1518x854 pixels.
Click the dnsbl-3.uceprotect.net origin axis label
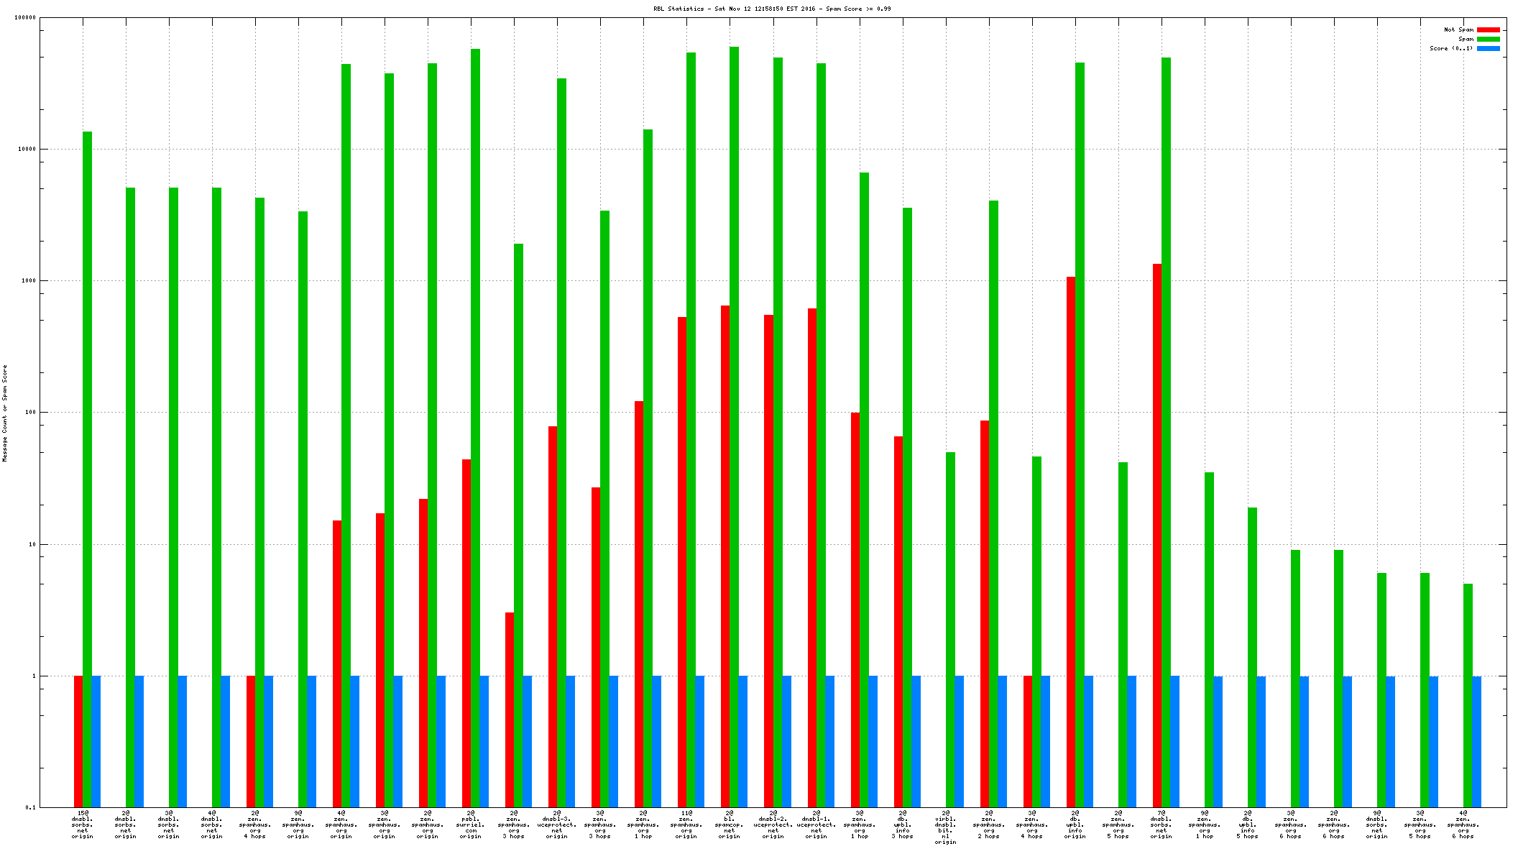557,825
